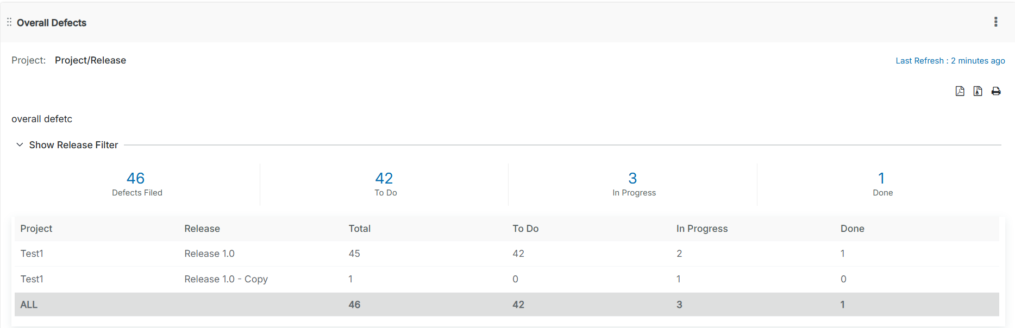Image resolution: width=1015 pixels, height=328 pixels.
Task: Select the Release 1.0 - Copy row
Action: tap(226, 279)
